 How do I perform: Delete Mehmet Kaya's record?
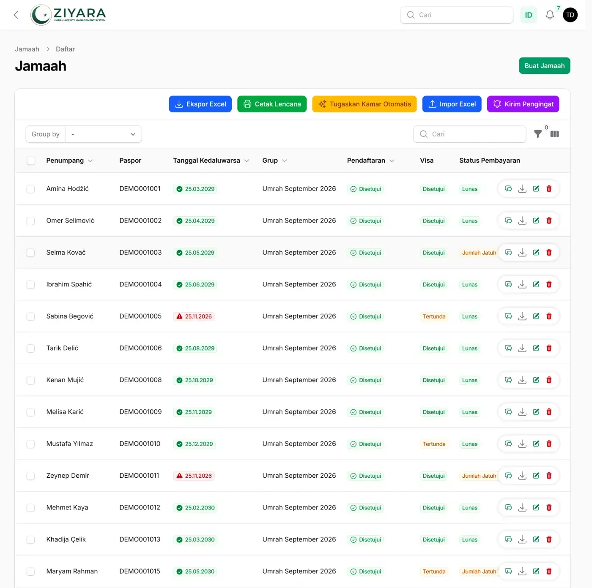point(549,508)
